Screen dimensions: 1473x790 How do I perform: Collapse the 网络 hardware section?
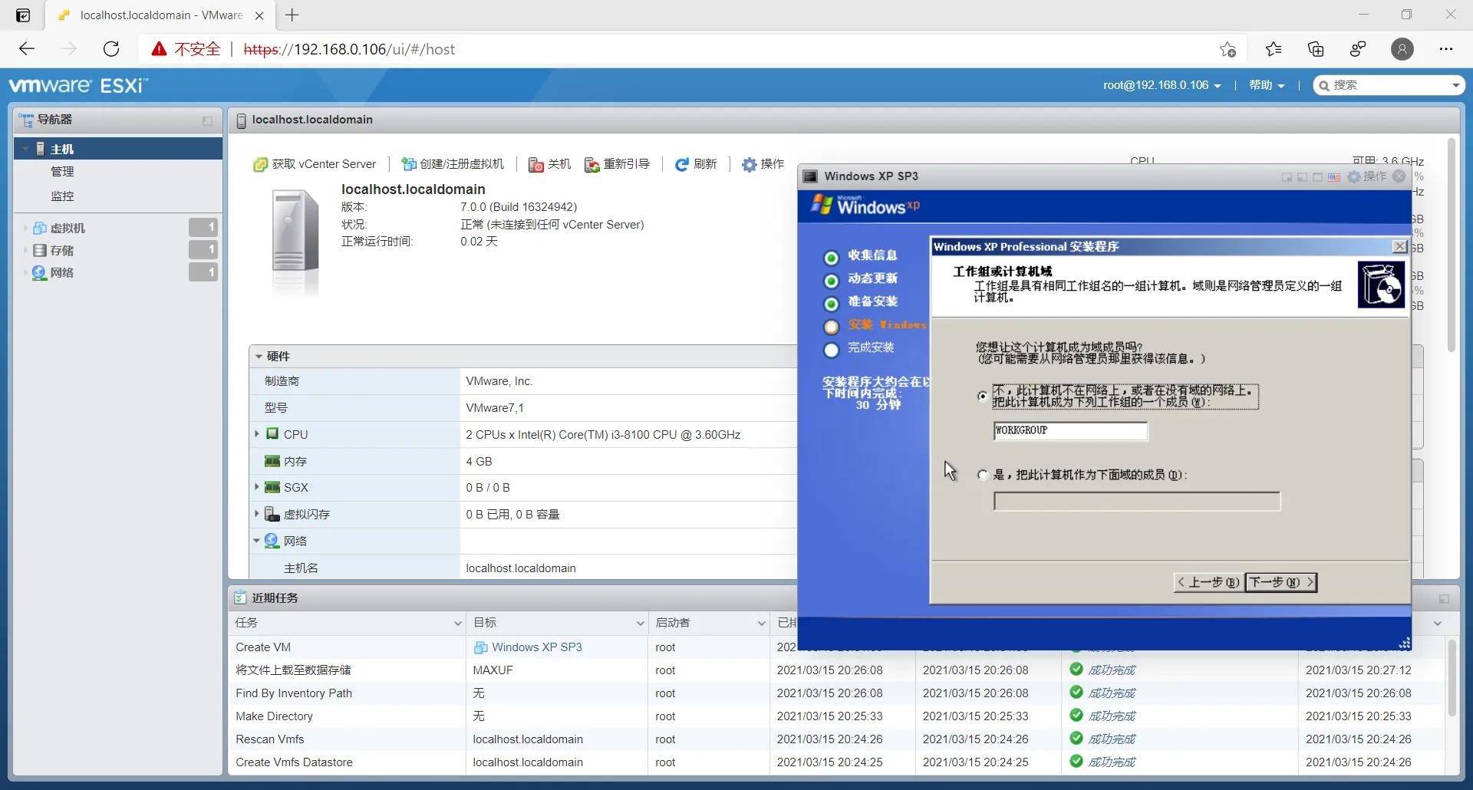tap(256, 540)
